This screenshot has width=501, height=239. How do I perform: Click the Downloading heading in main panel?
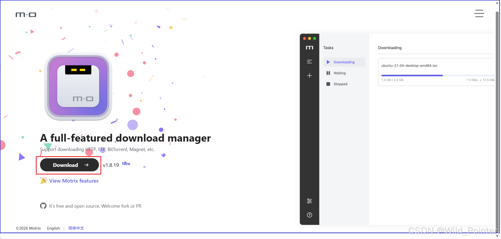pos(390,48)
